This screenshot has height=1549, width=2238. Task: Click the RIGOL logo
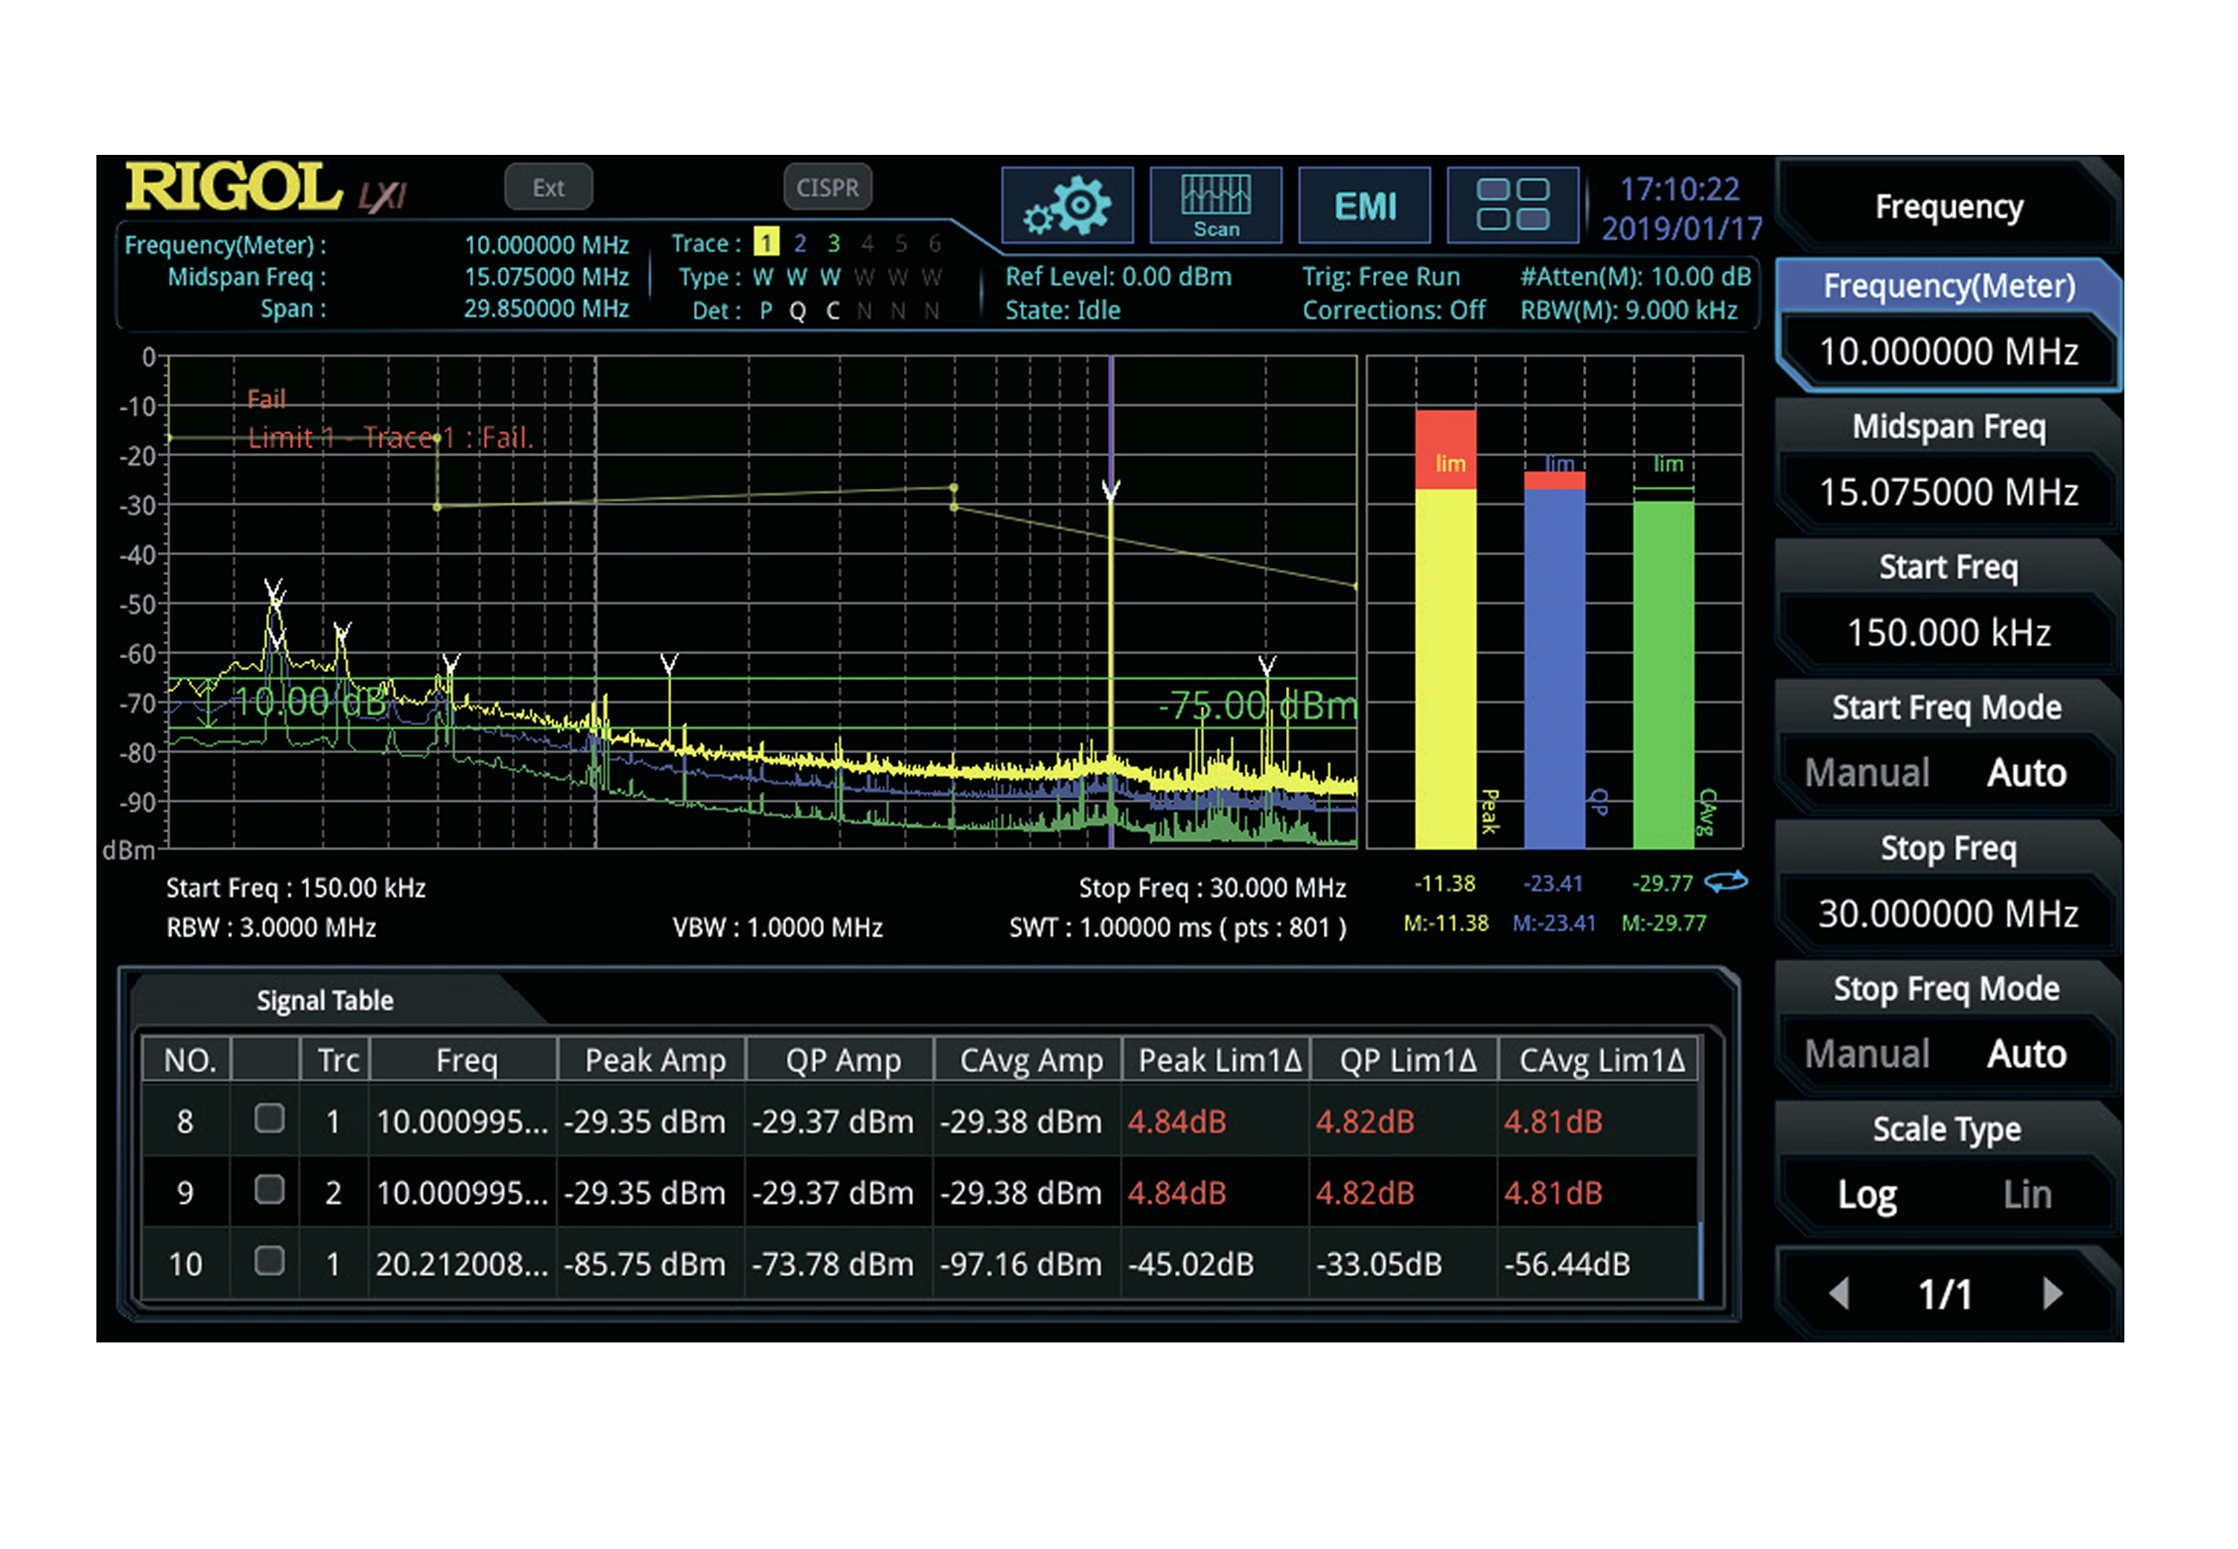[233, 187]
